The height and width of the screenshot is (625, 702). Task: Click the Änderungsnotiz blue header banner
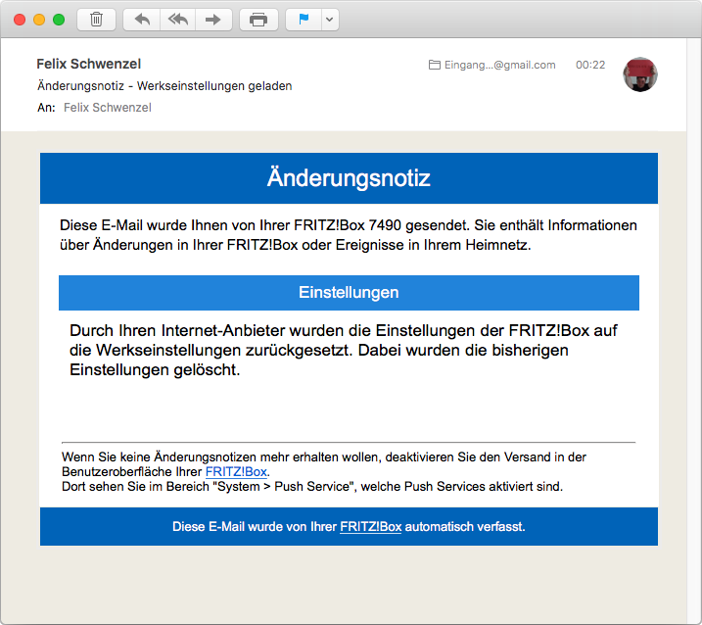point(349,178)
